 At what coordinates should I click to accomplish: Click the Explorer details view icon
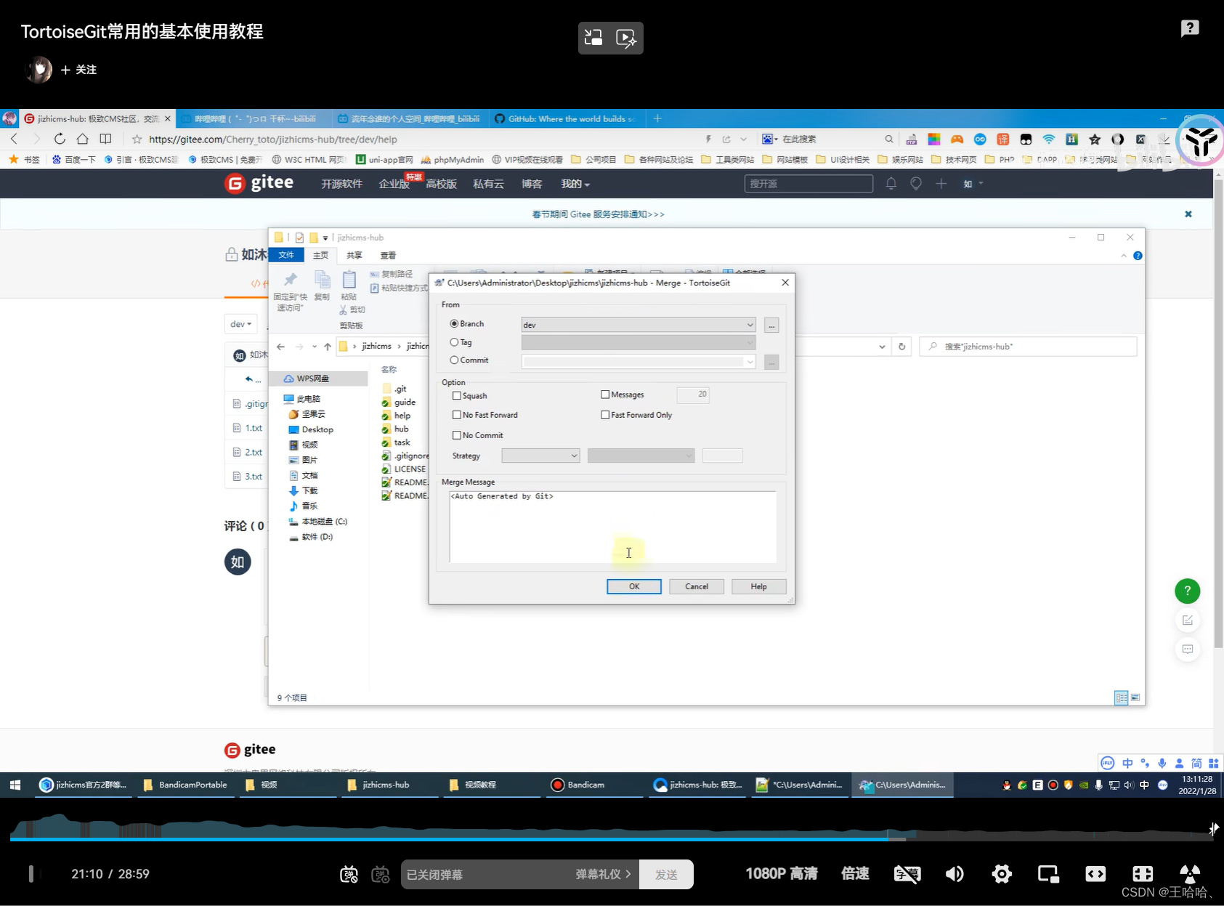(1121, 697)
